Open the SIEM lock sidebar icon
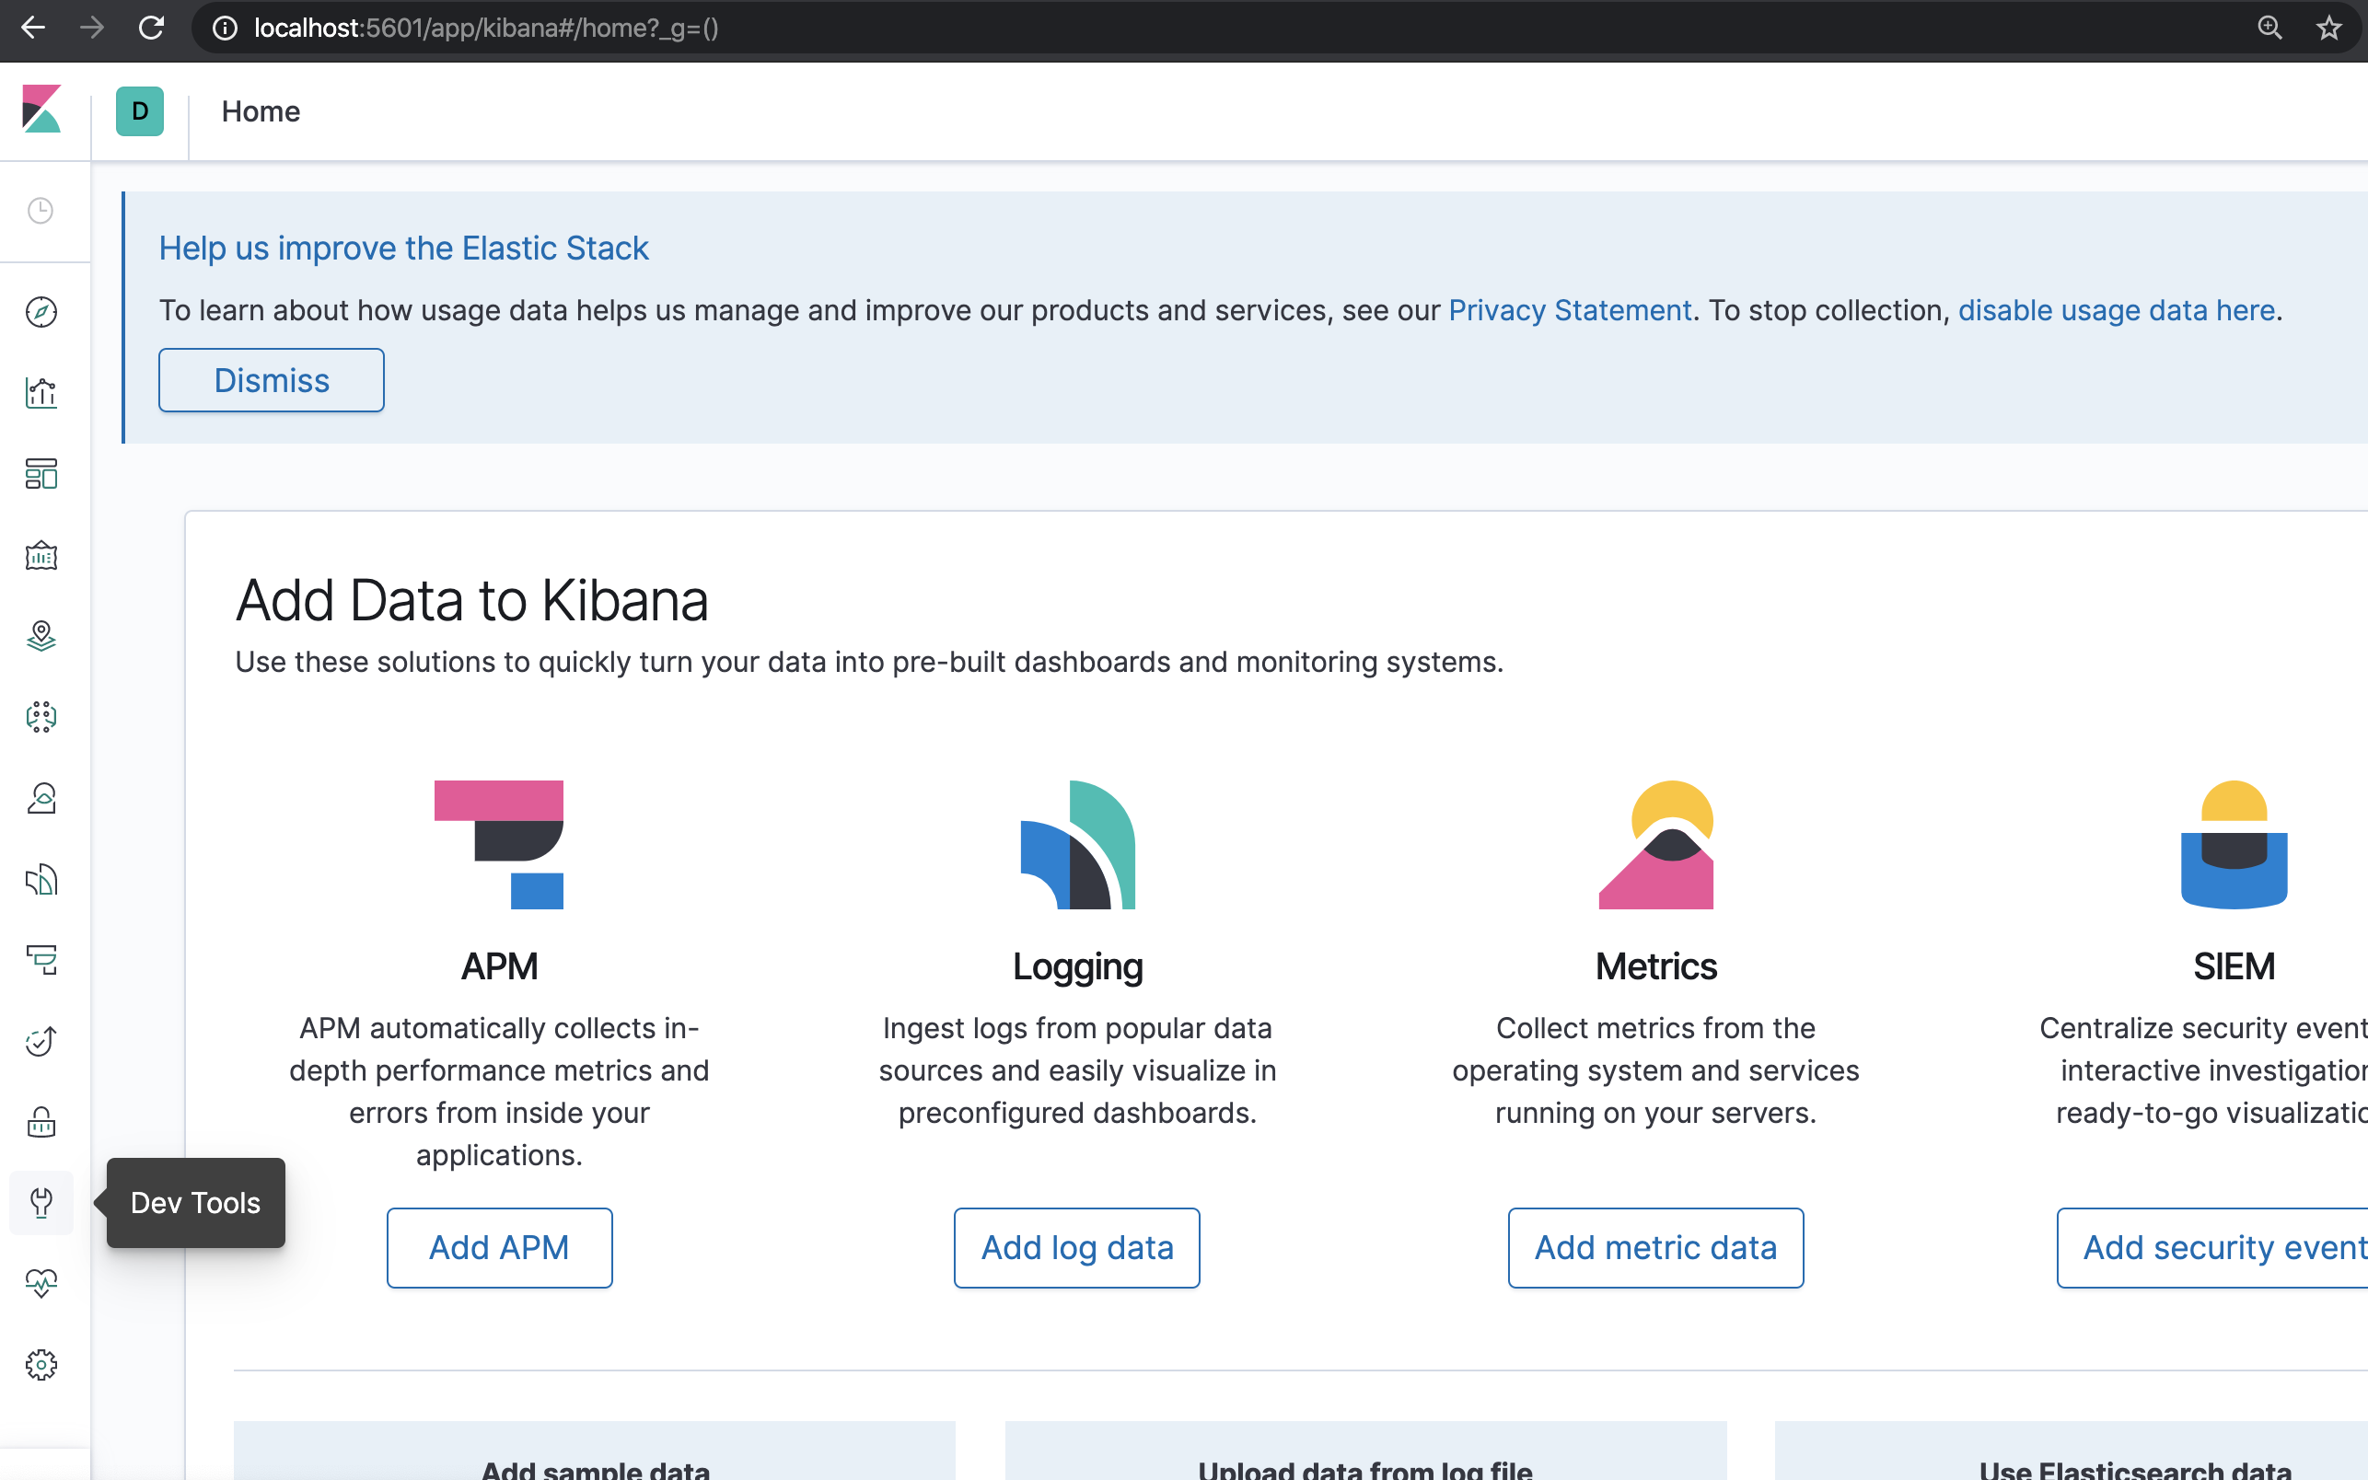The width and height of the screenshot is (2368, 1480). (x=41, y=1122)
